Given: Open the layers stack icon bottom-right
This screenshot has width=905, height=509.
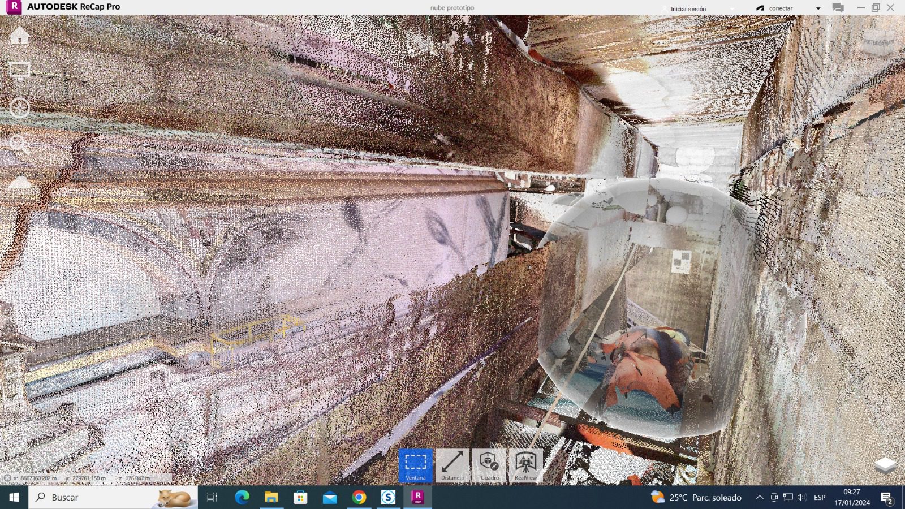Looking at the screenshot, I should (x=885, y=465).
